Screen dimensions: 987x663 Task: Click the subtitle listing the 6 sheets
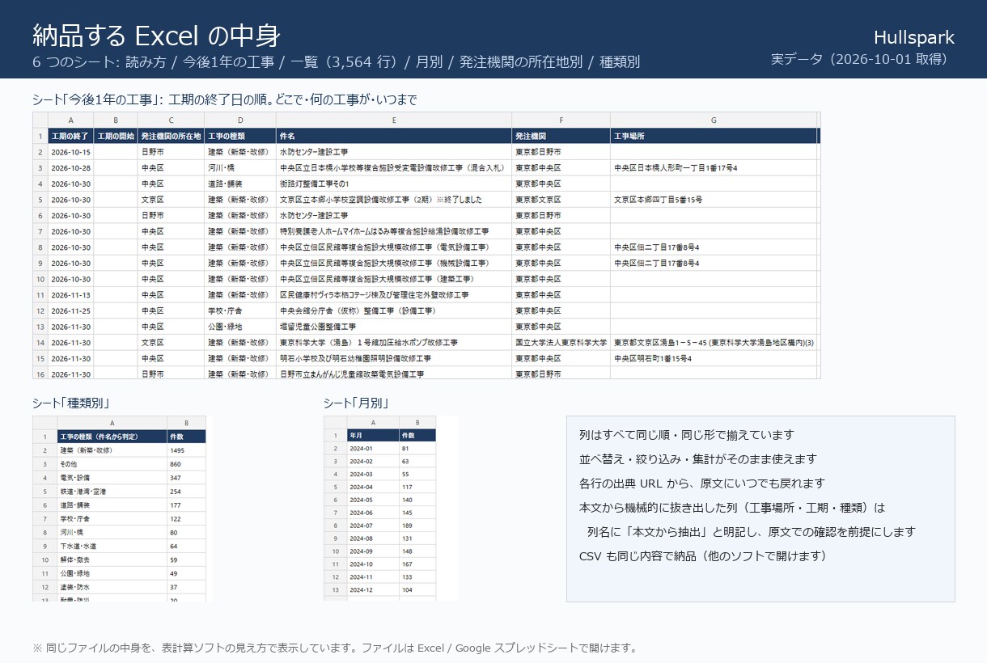336,62
